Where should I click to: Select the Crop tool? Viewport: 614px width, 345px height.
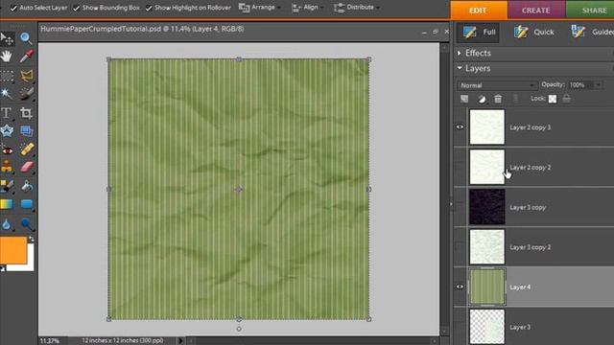(26, 113)
